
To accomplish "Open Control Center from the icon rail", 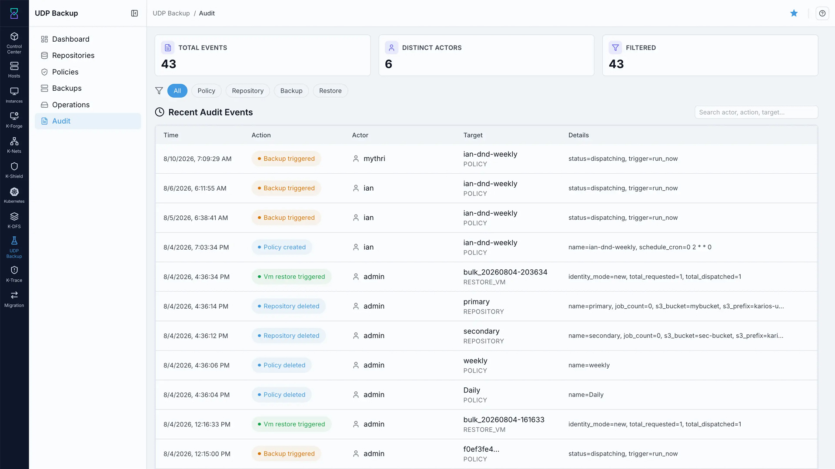I will (14, 43).
